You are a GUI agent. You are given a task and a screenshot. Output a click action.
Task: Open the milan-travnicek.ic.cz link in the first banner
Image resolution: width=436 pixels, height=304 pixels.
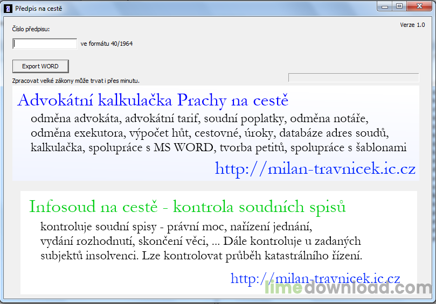click(x=315, y=168)
